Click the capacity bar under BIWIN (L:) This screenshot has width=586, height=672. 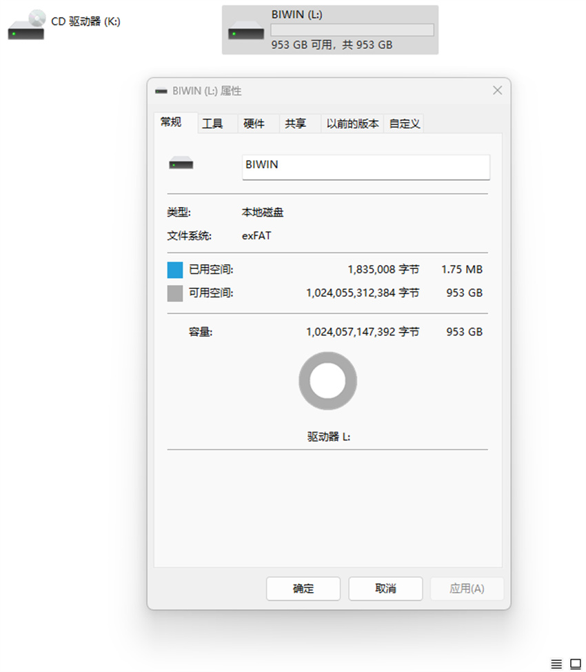pyautogui.click(x=352, y=29)
